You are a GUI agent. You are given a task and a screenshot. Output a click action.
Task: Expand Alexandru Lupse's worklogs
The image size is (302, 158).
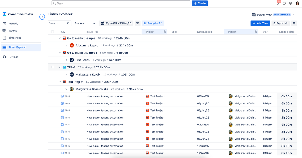click(x=66, y=45)
